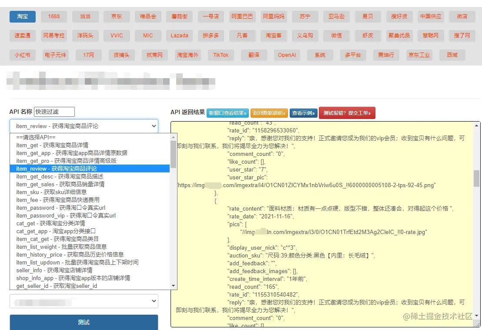Click the orange 返回数据说明 button

[269, 113]
